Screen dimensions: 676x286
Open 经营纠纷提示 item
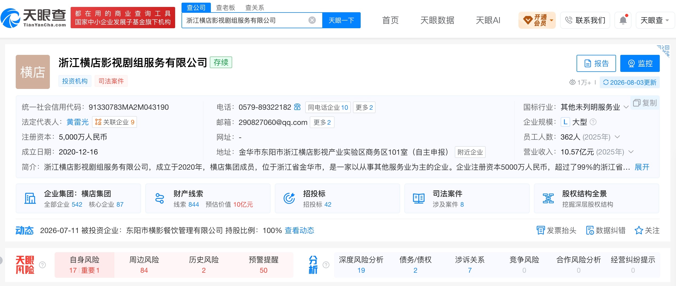click(x=633, y=265)
